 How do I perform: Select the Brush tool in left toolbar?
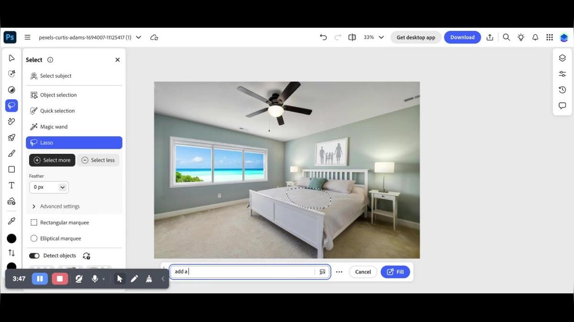coord(11,153)
